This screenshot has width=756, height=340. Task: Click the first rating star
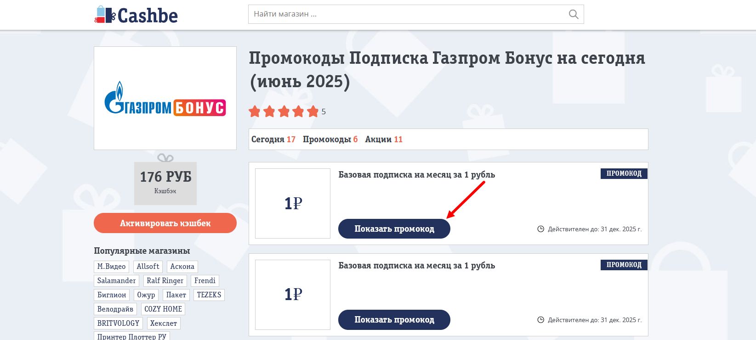click(255, 111)
